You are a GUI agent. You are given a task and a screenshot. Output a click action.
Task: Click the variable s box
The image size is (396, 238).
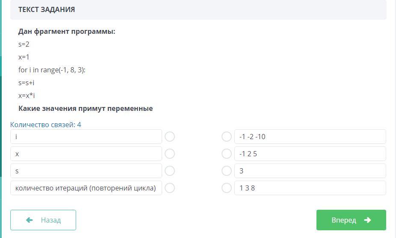[86, 171]
